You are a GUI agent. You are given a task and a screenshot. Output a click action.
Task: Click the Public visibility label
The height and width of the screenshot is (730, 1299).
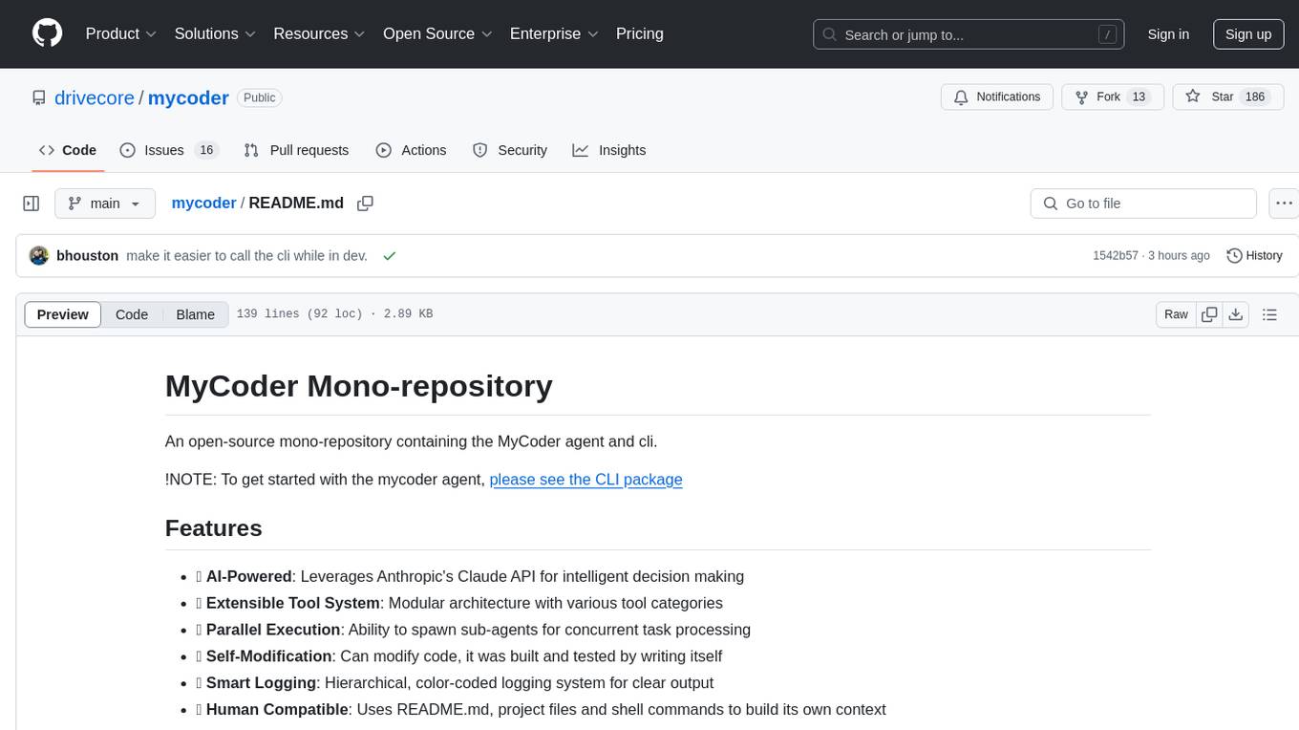pos(259,97)
